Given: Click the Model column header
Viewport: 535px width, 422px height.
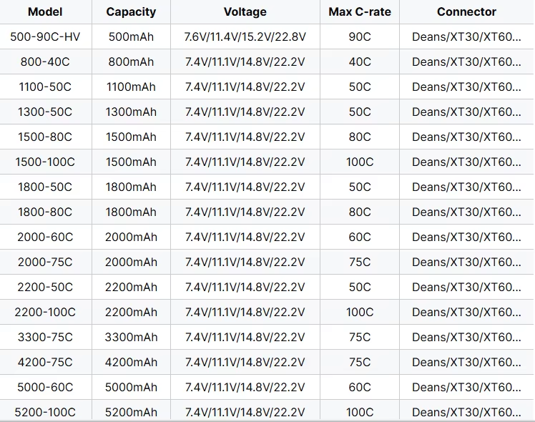Looking at the screenshot, I should pos(46,12).
